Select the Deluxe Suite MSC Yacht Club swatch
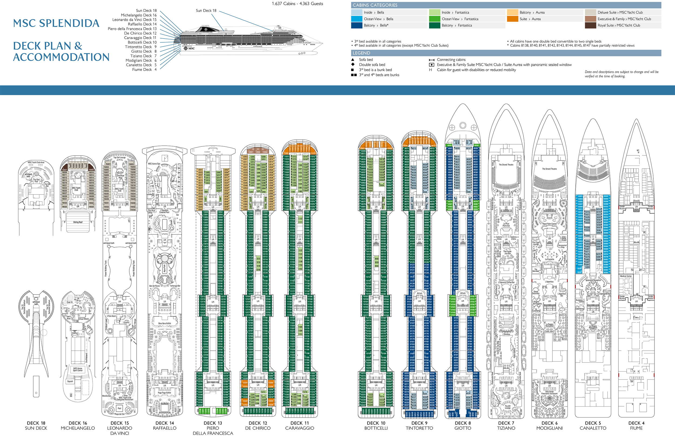This screenshot has height=437, width=675. (x=590, y=12)
